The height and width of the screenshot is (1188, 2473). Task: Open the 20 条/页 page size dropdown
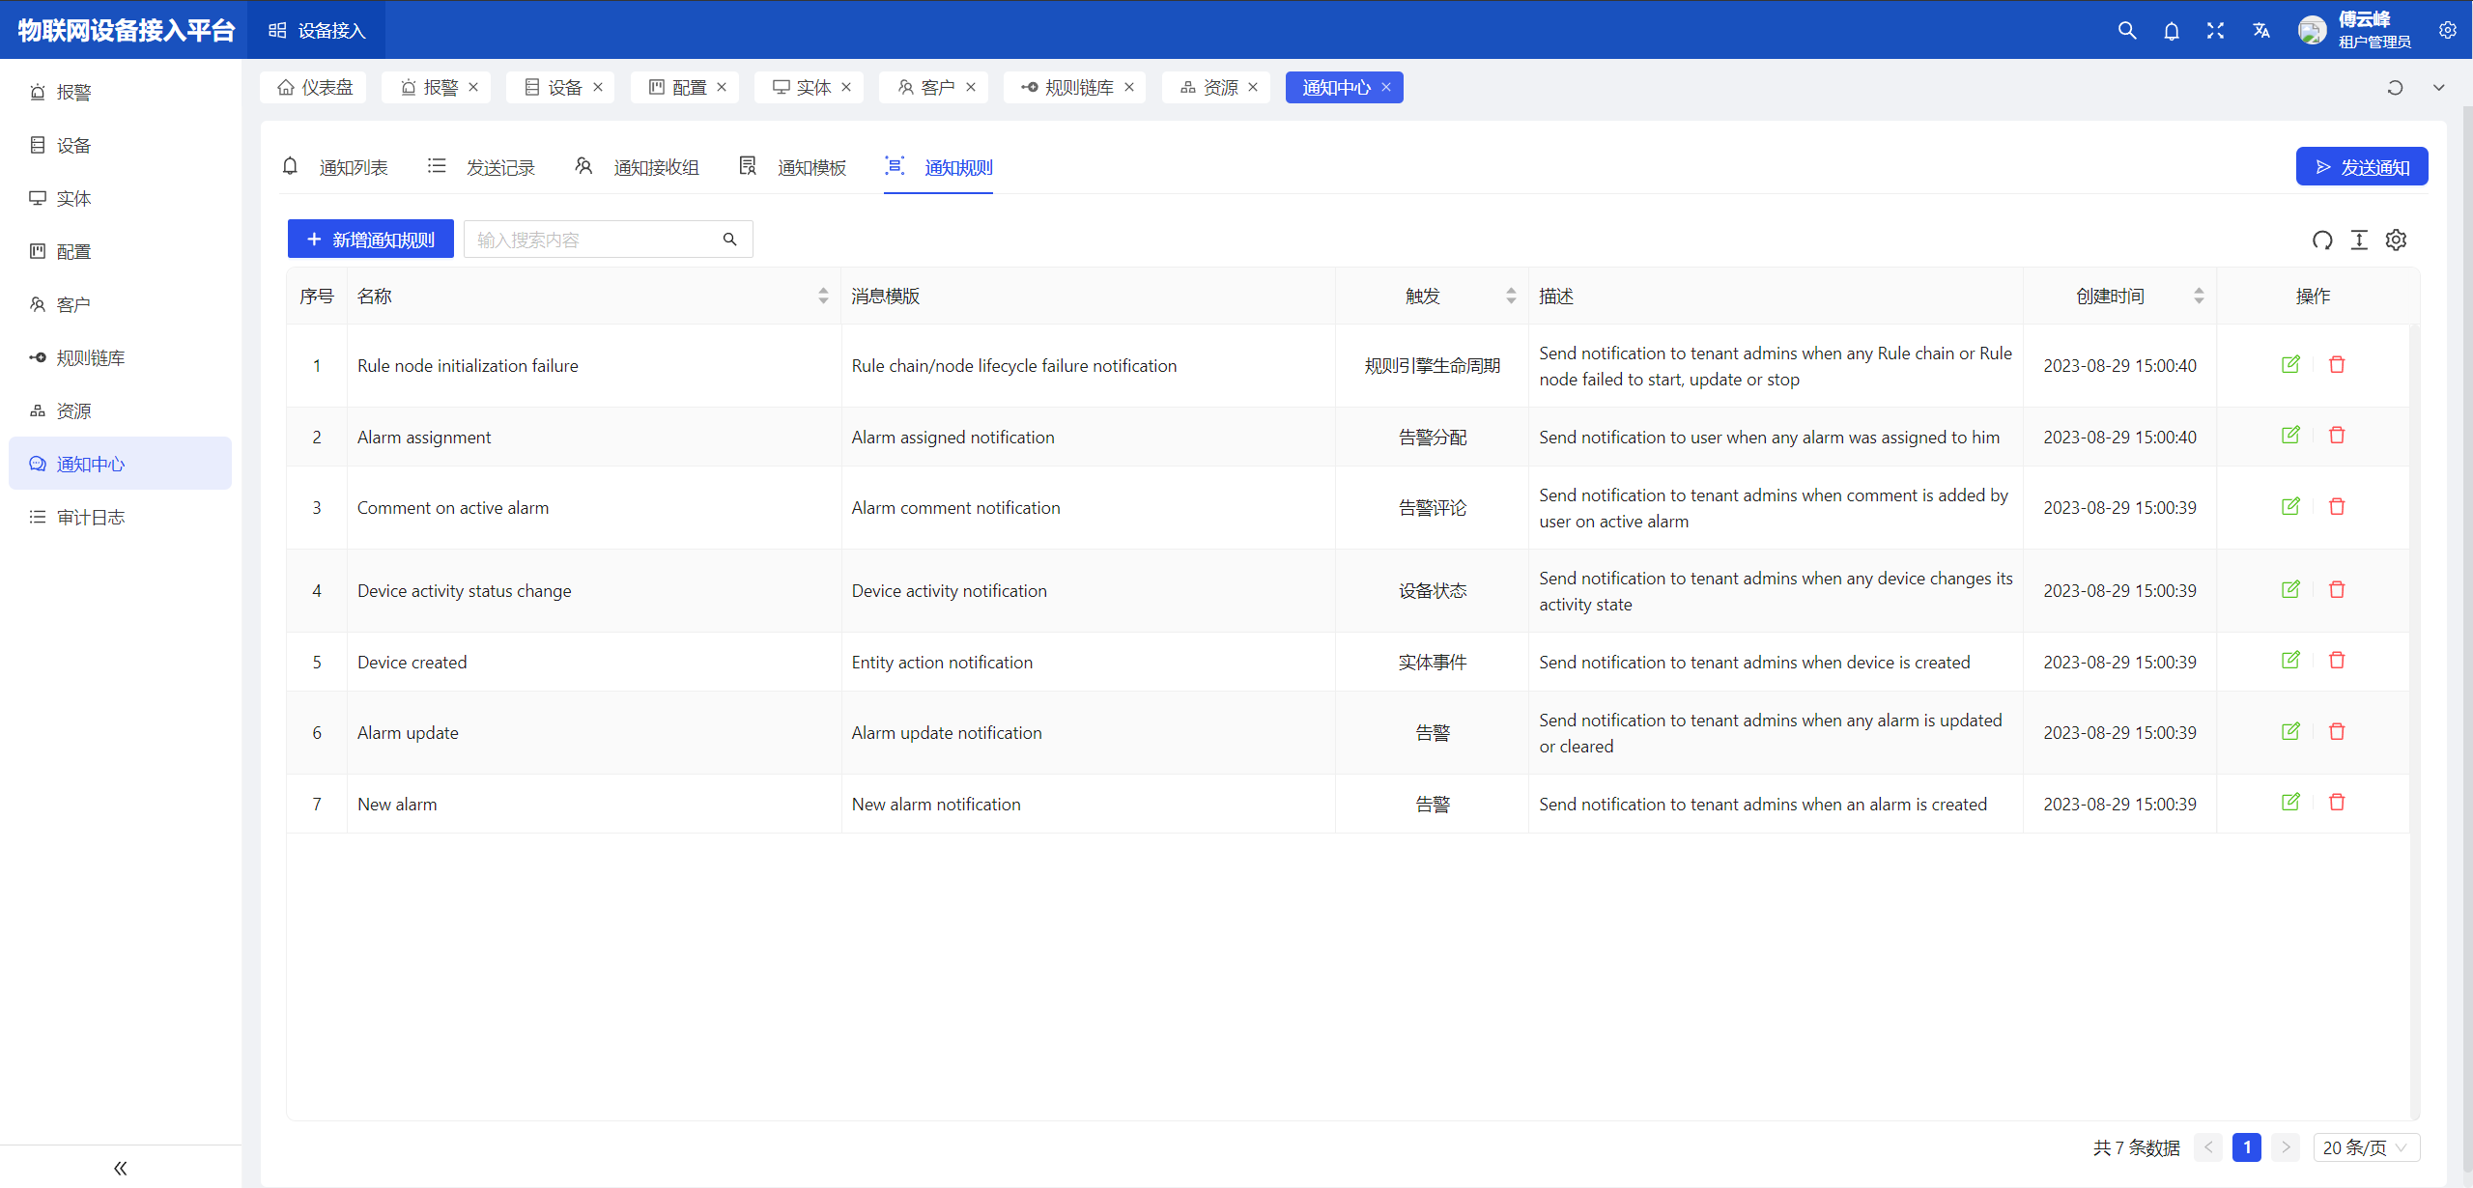click(x=2365, y=1147)
